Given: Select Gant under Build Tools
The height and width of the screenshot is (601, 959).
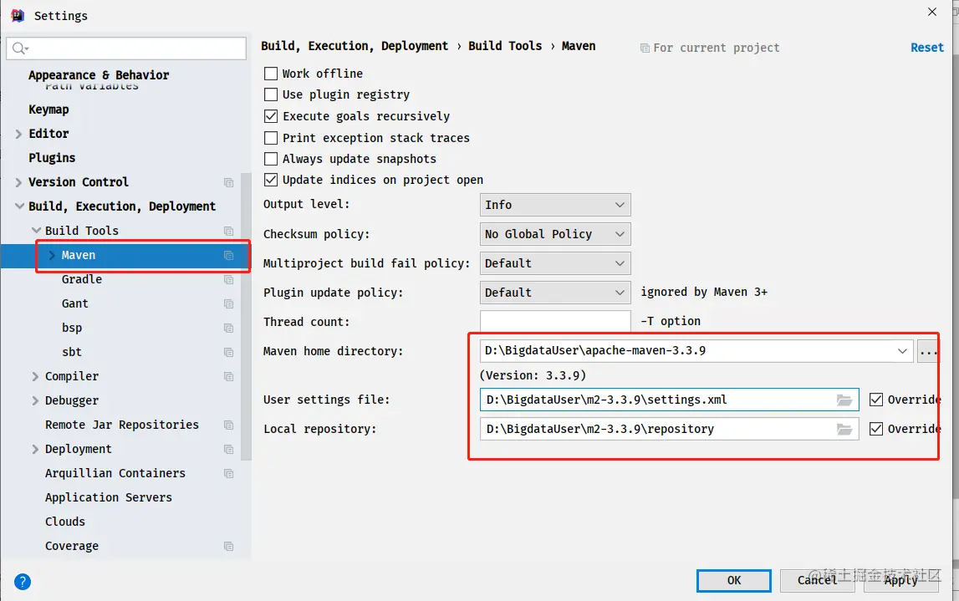Looking at the screenshot, I should [74, 304].
